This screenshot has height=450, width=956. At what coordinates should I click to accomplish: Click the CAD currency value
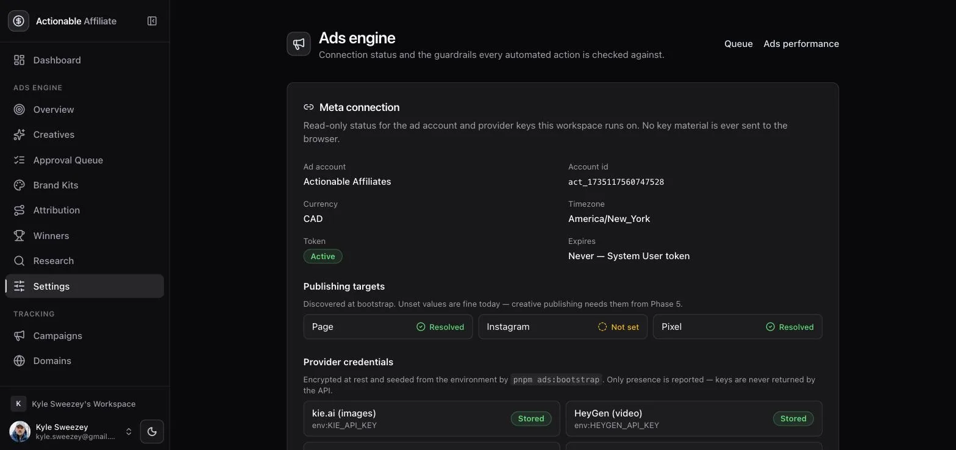(313, 219)
